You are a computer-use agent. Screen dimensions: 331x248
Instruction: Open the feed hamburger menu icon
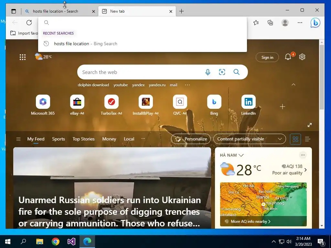[18, 139]
